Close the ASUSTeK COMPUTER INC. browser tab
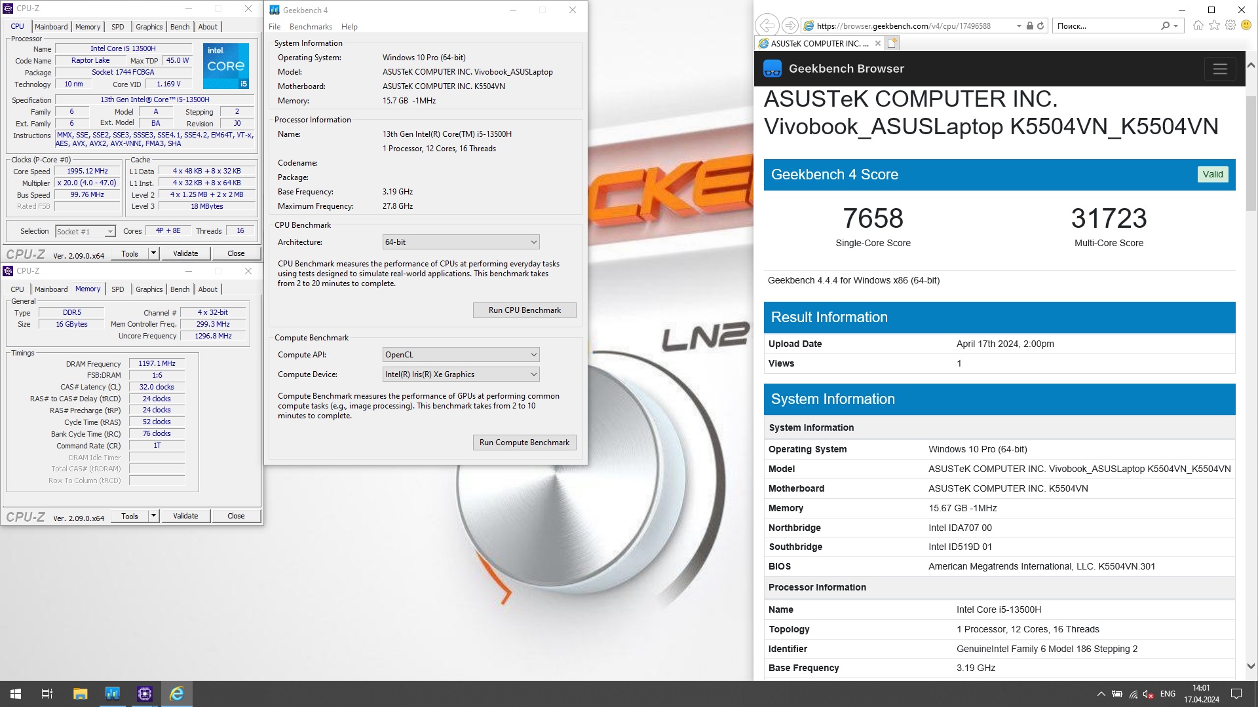Image resolution: width=1258 pixels, height=707 pixels. tap(878, 43)
